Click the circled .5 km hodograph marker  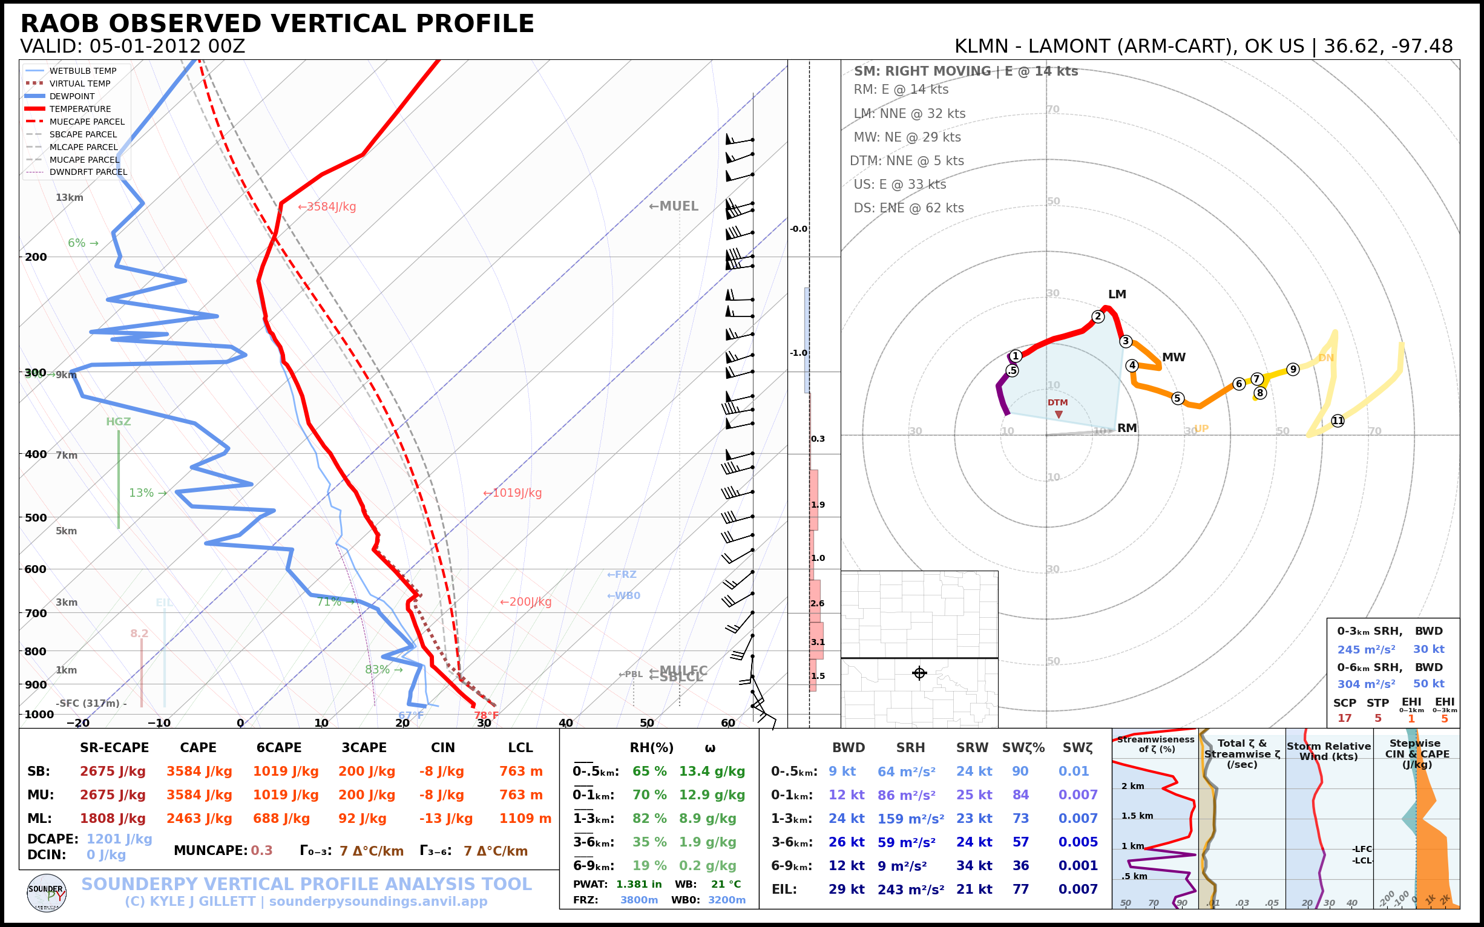tap(1012, 370)
